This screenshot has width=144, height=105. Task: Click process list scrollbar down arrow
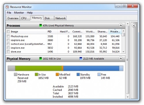coord(124,52)
